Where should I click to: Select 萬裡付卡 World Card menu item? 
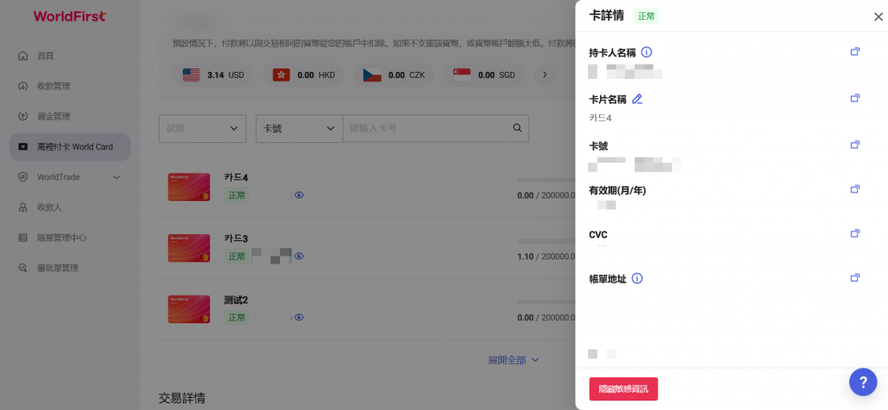click(x=70, y=146)
